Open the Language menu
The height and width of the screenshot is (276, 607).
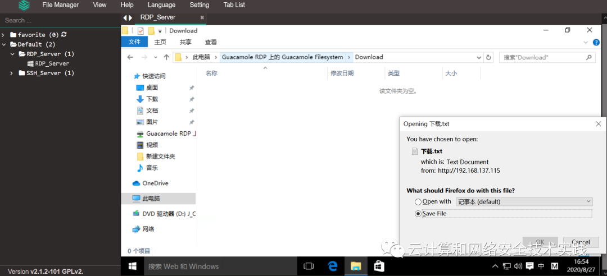161,5
